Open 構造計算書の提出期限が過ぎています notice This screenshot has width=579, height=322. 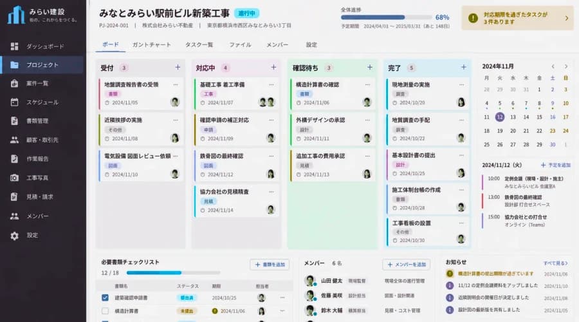point(495,274)
